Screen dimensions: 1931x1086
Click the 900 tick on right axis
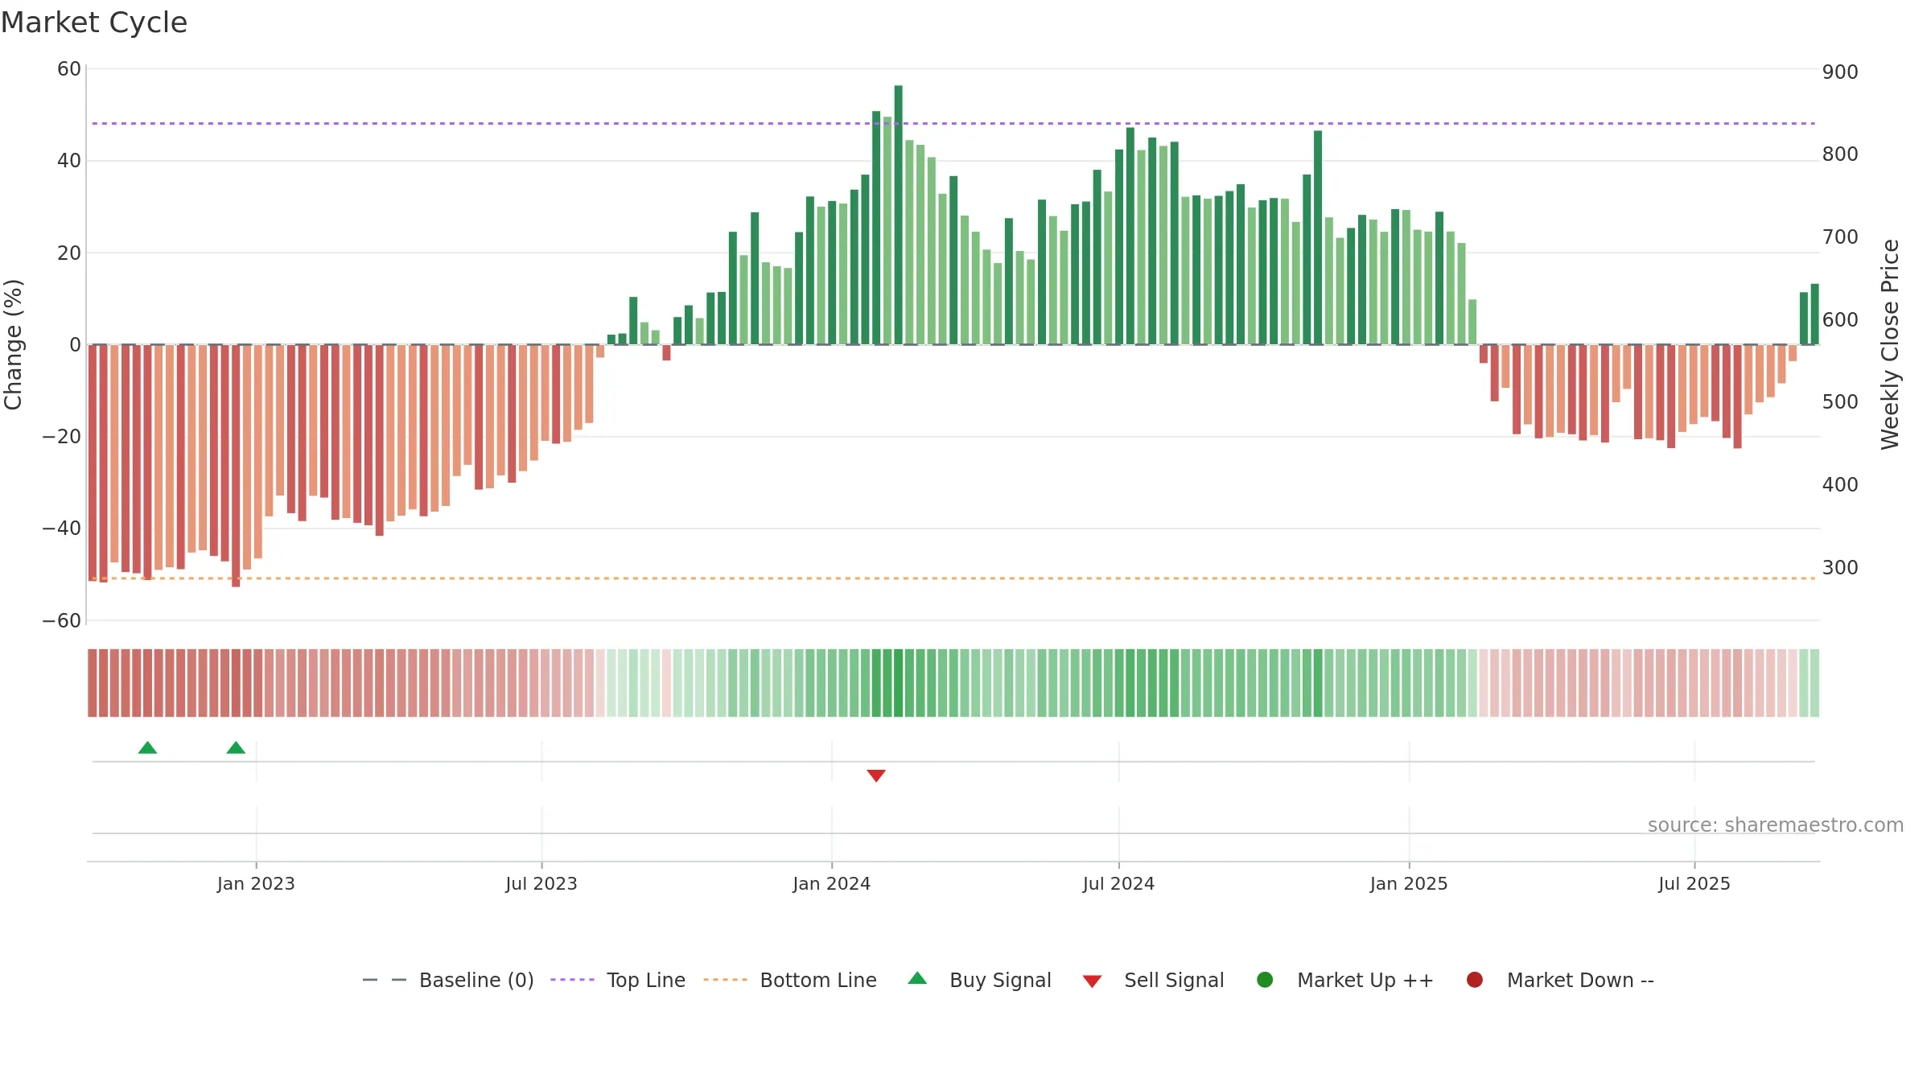pos(1840,72)
